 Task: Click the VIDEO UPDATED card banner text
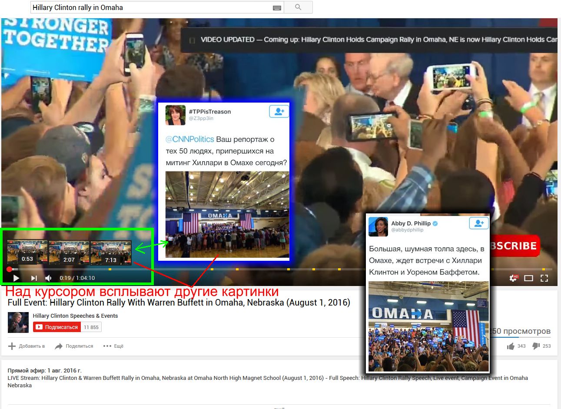click(378, 40)
